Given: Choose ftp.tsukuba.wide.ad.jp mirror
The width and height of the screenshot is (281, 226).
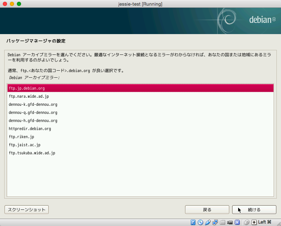Looking at the screenshot, I should tap(140, 153).
